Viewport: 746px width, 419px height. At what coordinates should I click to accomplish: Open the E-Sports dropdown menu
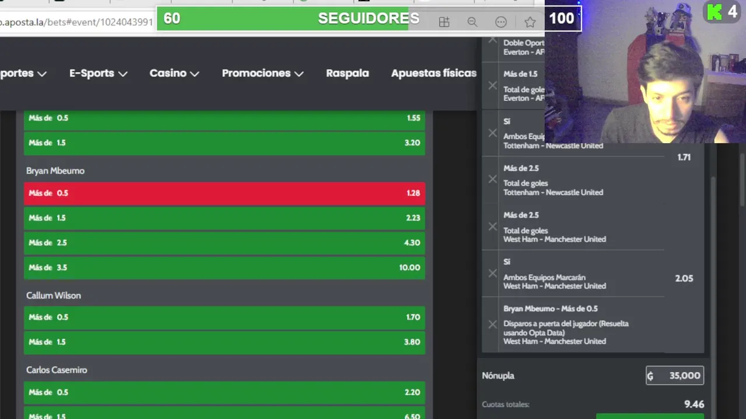pos(98,73)
